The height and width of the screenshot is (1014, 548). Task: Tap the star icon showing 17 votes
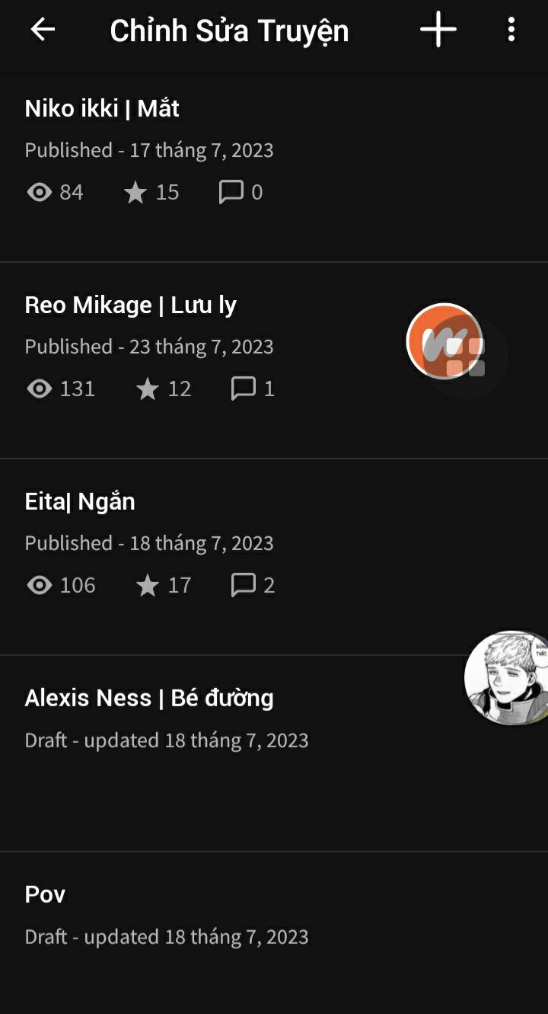(x=148, y=585)
